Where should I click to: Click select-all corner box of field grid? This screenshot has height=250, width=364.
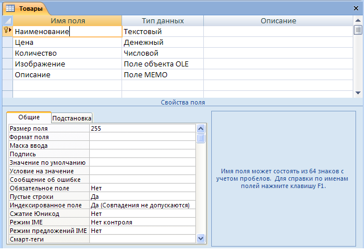coord(7,20)
